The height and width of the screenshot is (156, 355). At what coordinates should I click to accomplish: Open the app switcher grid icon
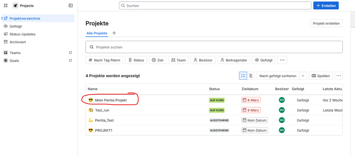coord(6,6)
